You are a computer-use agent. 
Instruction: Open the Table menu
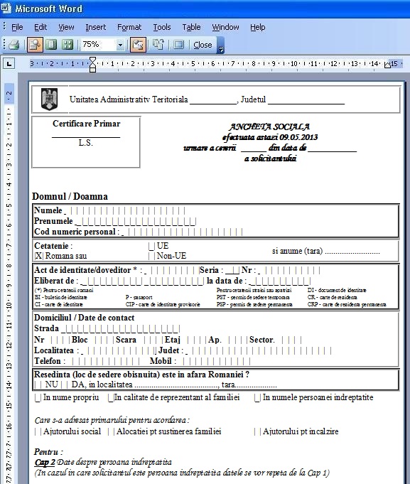[x=191, y=27]
